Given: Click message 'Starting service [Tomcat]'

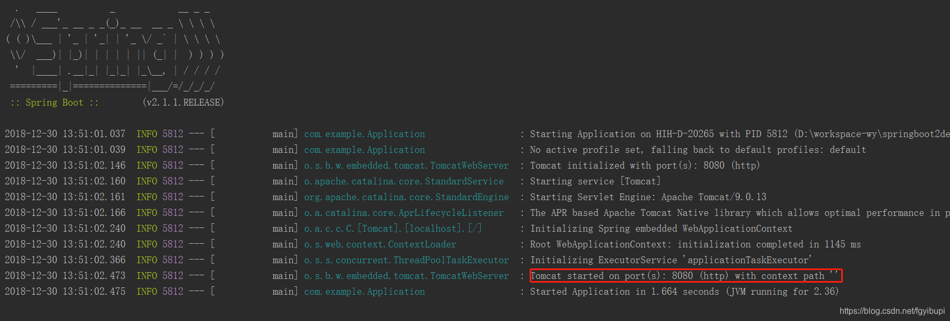Looking at the screenshot, I should tap(595, 181).
